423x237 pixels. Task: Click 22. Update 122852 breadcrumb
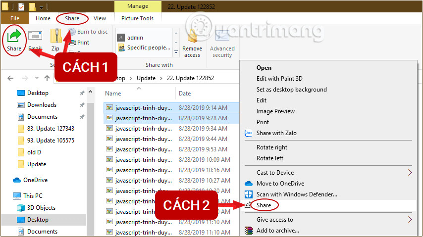pos(190,78)
